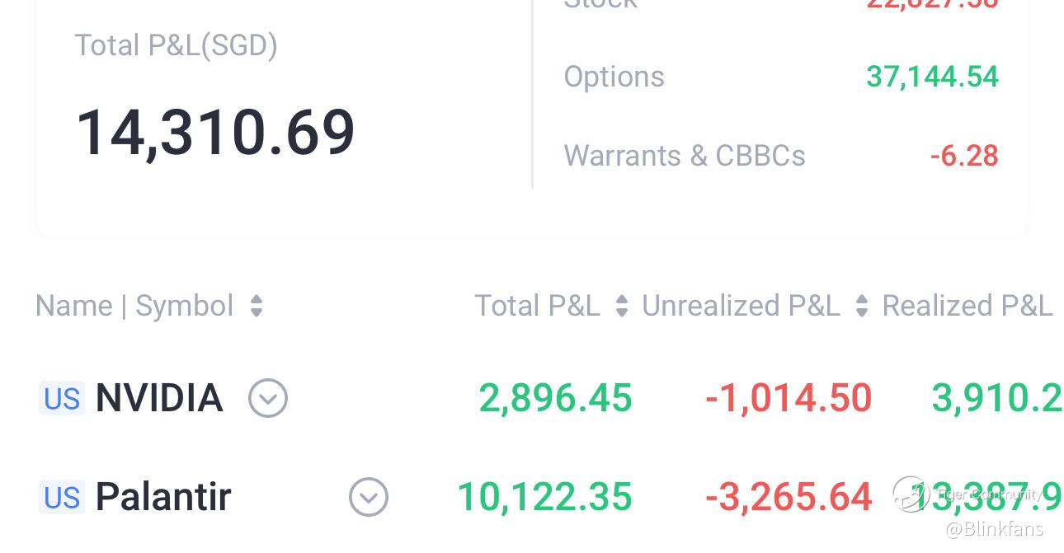Tap the Options category label

pos(614,77)
